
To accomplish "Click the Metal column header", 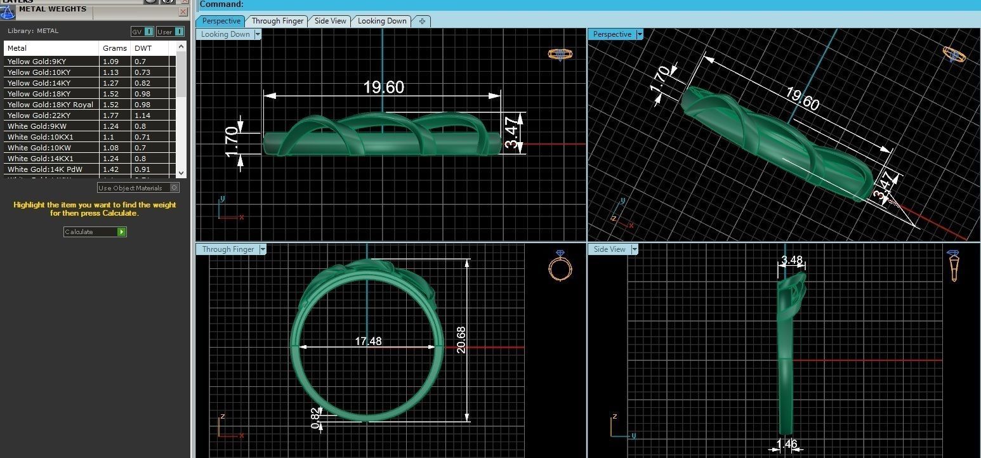I will tap(51, 48).
